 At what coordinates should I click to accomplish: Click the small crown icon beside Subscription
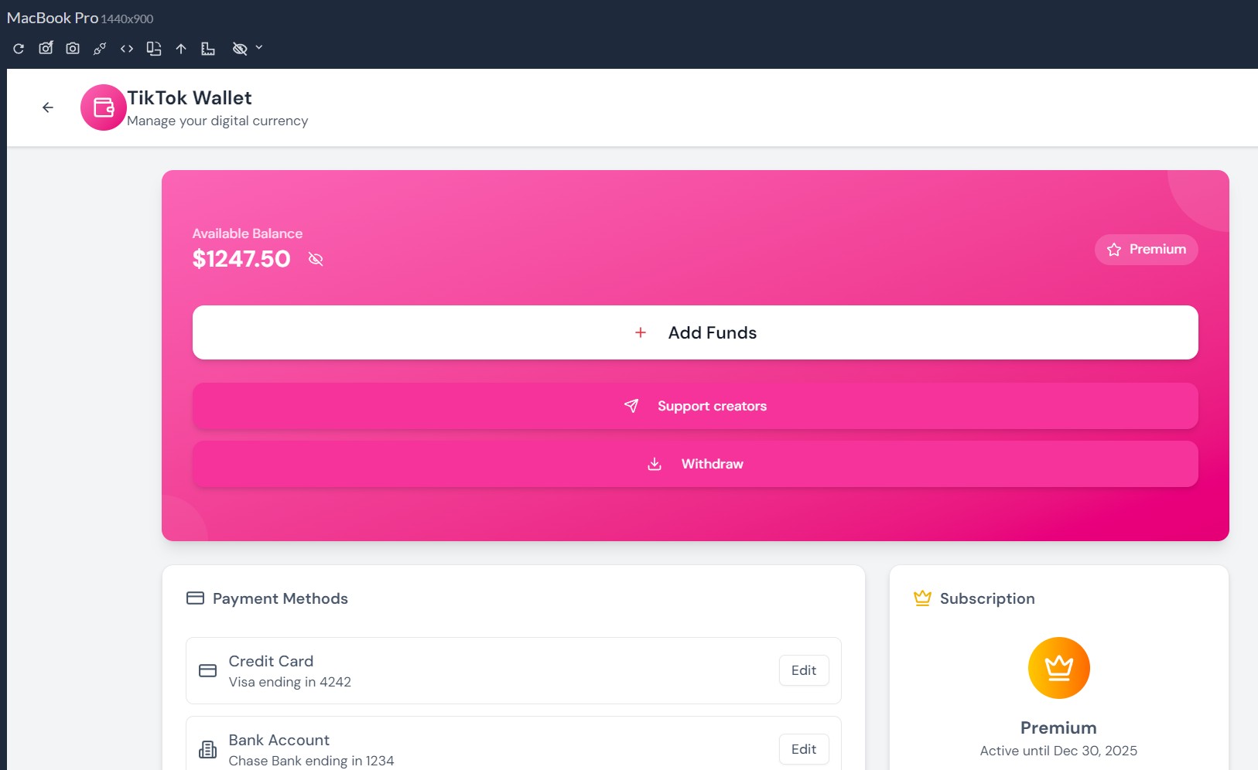pyautogui.click(x=922, y=598)
